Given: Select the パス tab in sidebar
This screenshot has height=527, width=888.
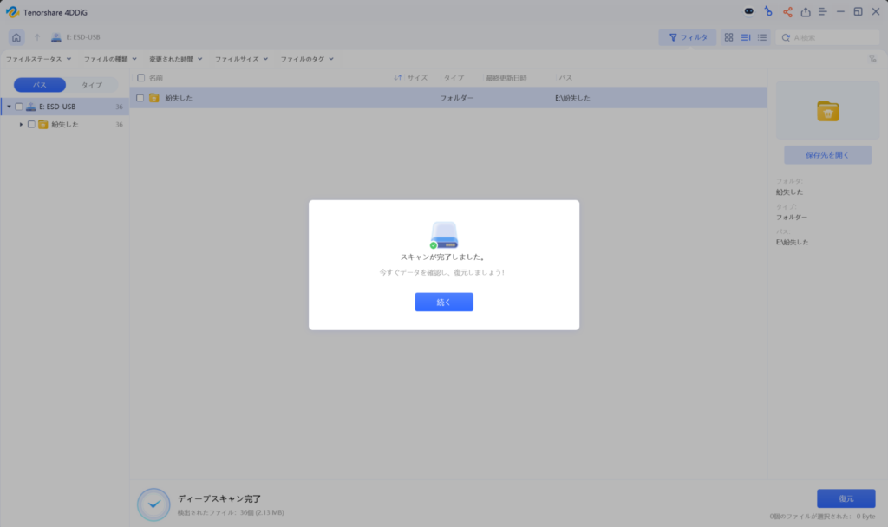Looking at the screenshot, I should click(x=38, y=84).
